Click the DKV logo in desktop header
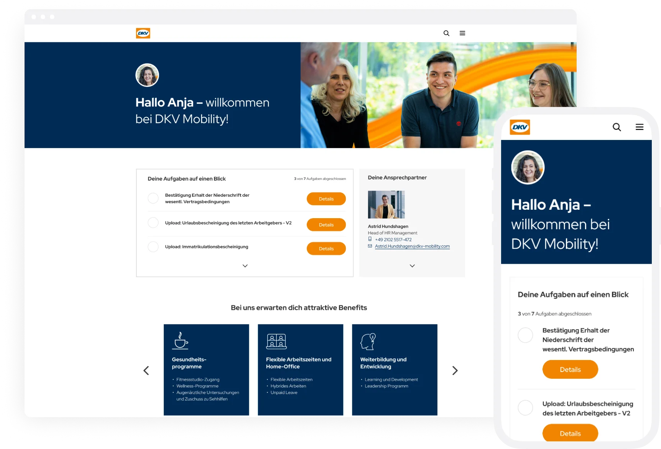 point(143,33)
